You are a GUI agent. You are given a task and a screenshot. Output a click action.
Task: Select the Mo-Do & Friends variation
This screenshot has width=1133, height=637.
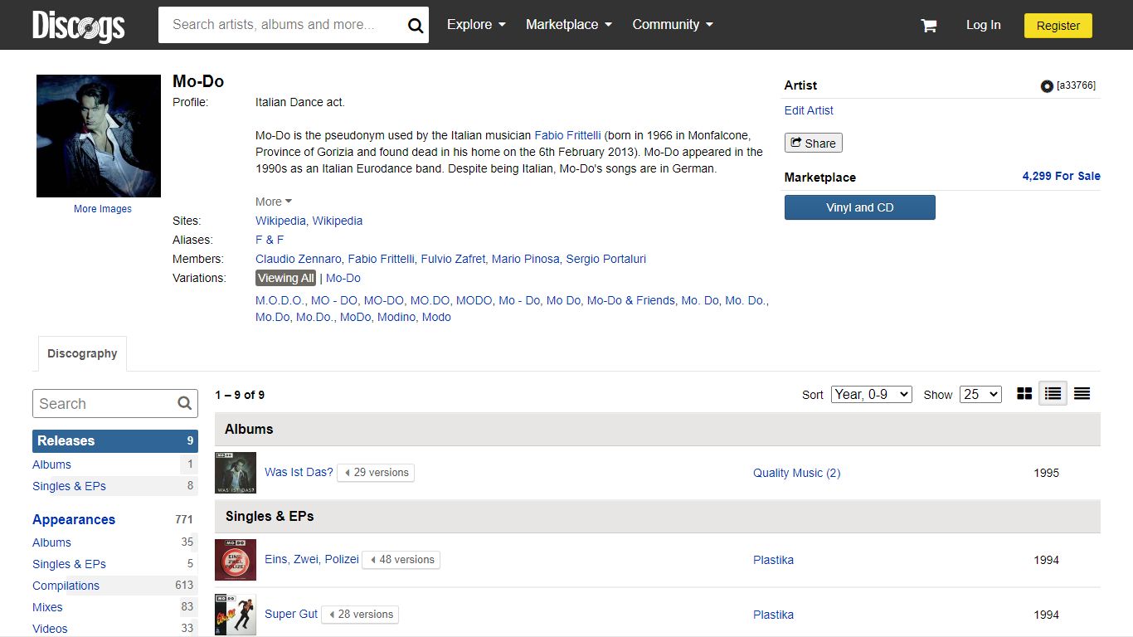click(631, 300)
